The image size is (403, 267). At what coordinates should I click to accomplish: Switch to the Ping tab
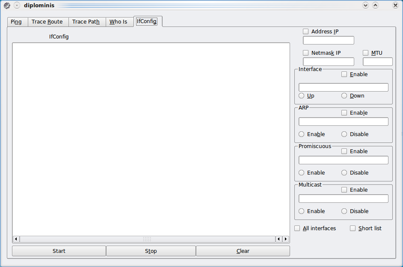[x=17, y=22]
